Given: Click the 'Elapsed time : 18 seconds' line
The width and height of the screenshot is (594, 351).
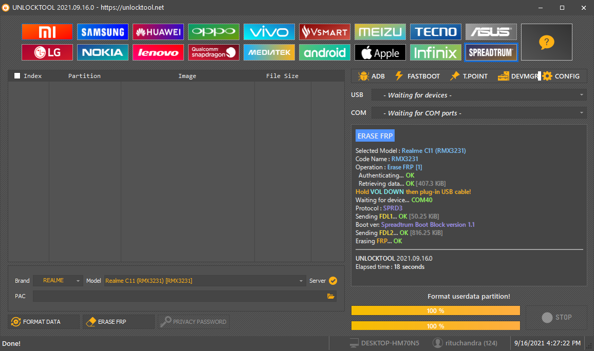Looking at the screenshot, I should pyautogui.click(x=390, y=267).
